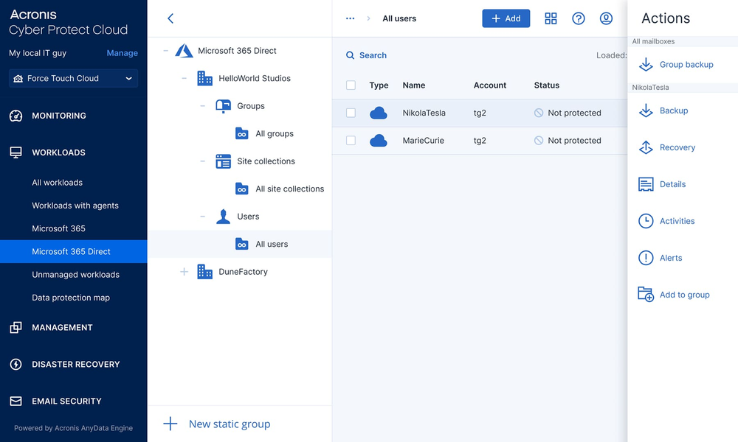Screen dimensions: 738x442
Task: Click the All site collections folder icon
Action: pyautogui.click(x=242, y=189)
